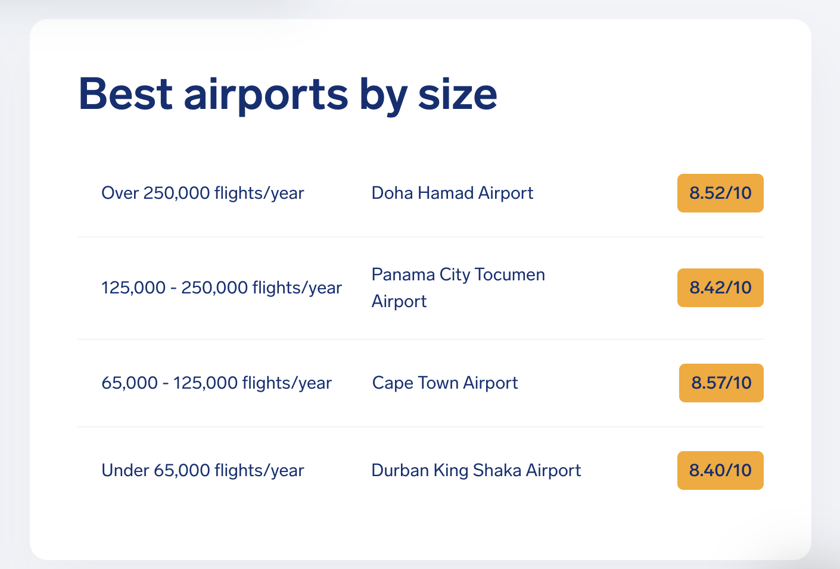Screen dimensions: 840x569
Task: Click the divider line below the Doha row
Action: 421,237
